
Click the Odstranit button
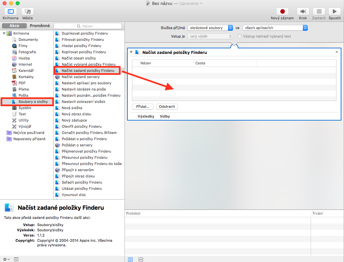(x=167, y=106)
